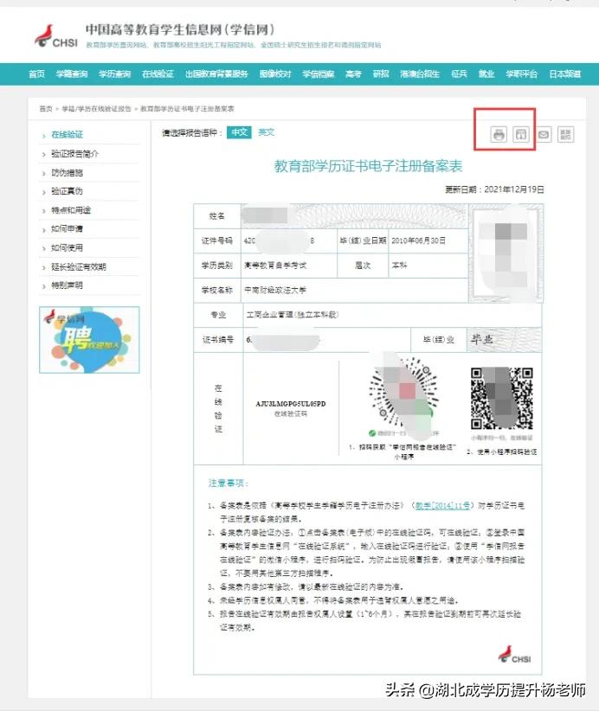
Task: Click 首页 in the breadcrumb
Action: 46,109
